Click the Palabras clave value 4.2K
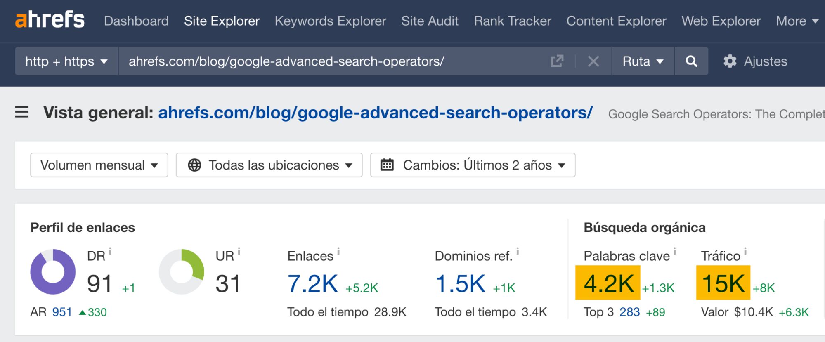The width and height of the screenshot is (825, 342). (x=608, y=283)
